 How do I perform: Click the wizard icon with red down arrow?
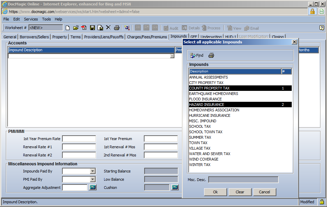tap(127, 28)
